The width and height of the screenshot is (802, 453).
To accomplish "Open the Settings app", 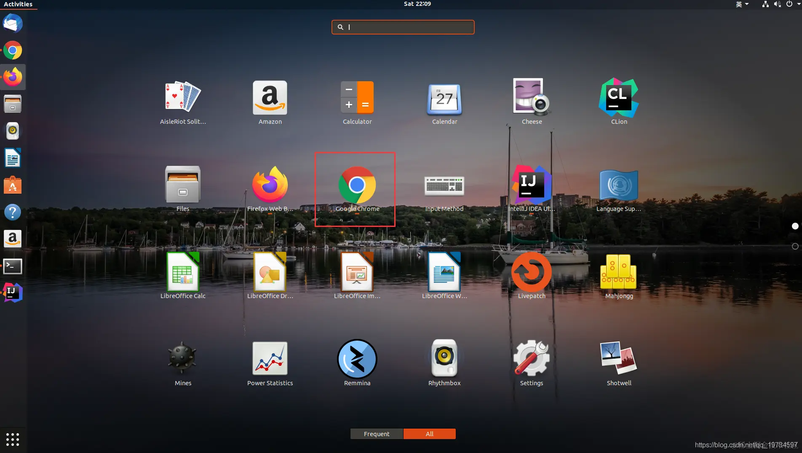I will coord(532,364).
